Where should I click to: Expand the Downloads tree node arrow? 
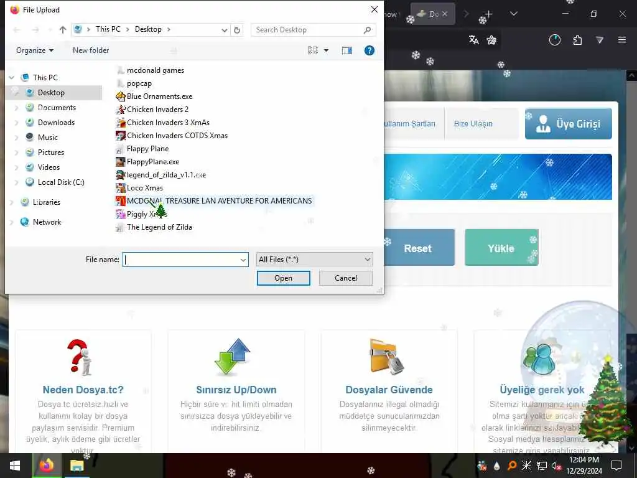point(16,123)
